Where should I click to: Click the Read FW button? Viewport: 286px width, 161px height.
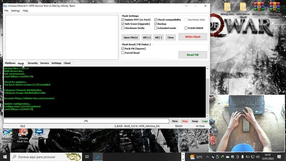[193, 55]
